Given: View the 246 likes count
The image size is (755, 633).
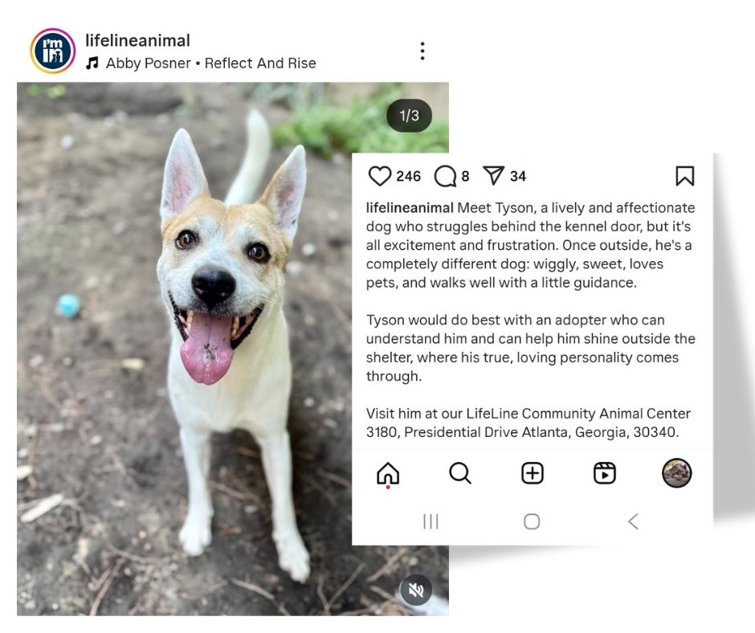Looking at the screenshot, I should point(408,176).
